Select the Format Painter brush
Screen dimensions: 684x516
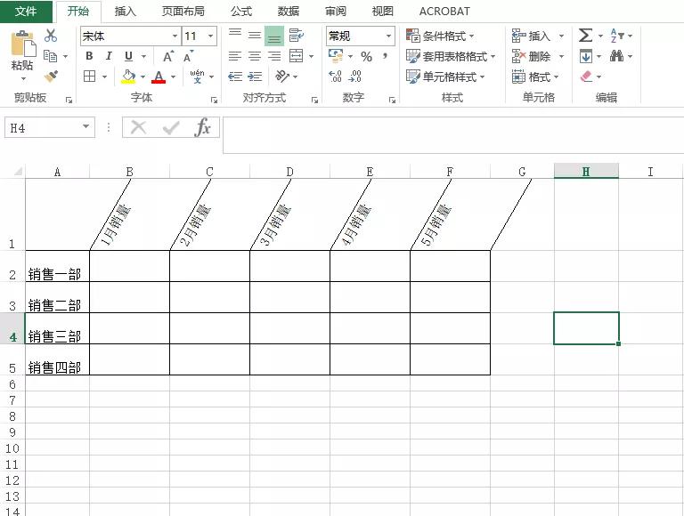point(51,77)
